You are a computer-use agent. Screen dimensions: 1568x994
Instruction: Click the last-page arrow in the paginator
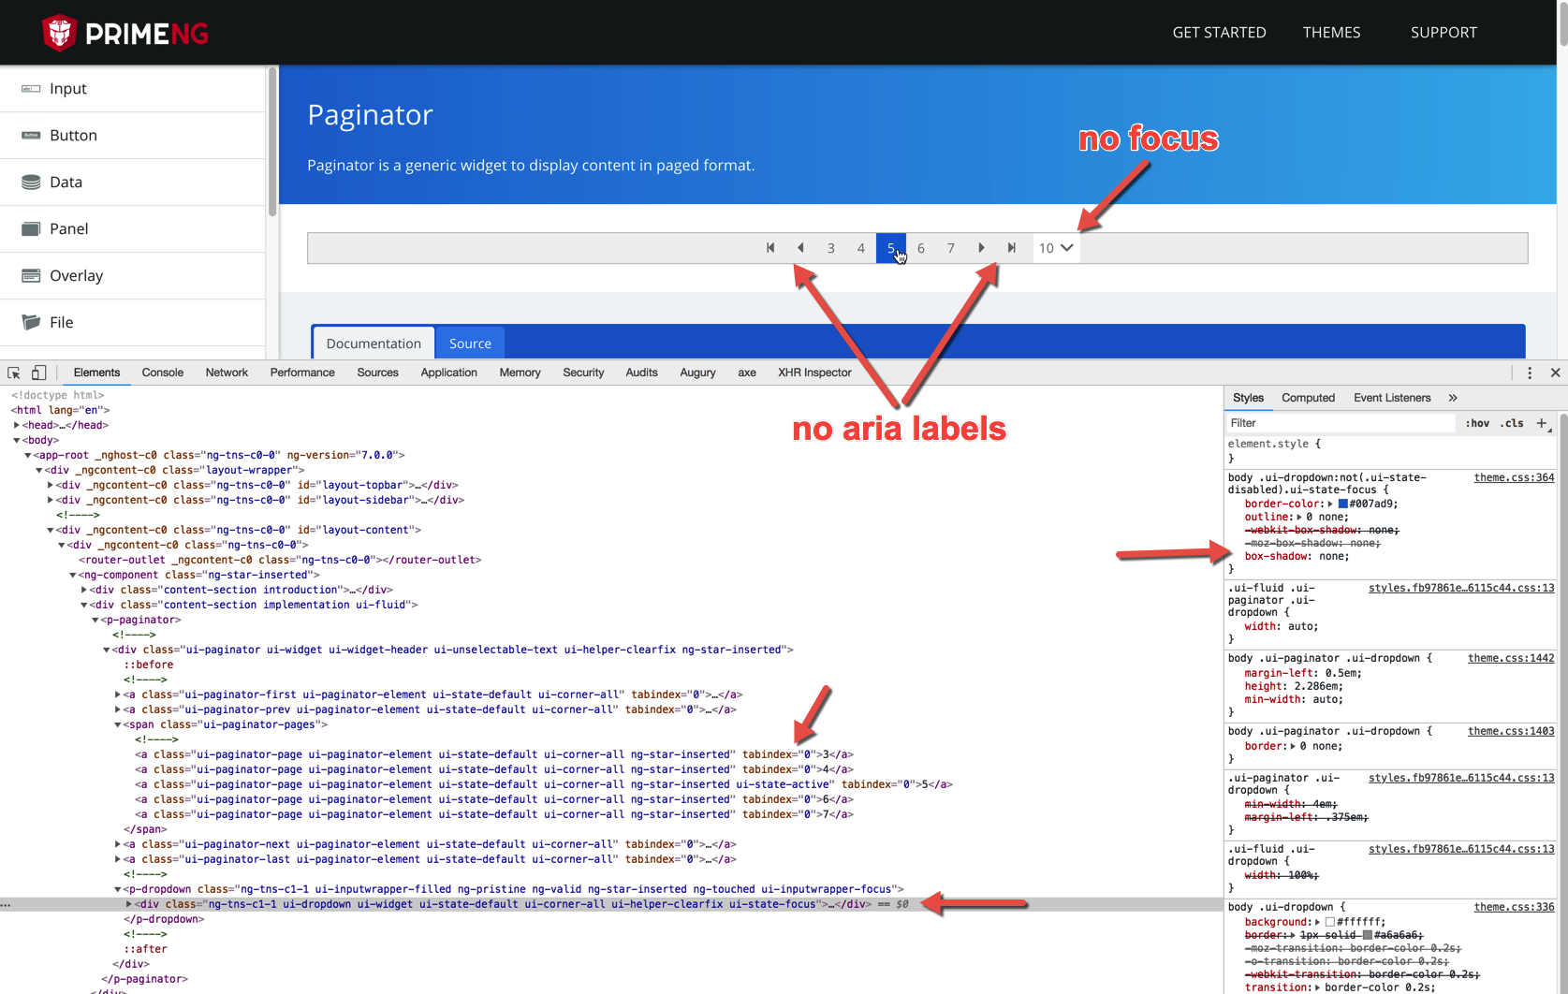(x=1011, y=248)
